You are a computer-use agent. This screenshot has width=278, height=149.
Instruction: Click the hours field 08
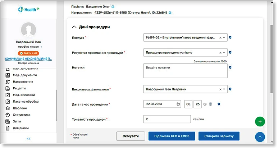(x=188, y=104)
